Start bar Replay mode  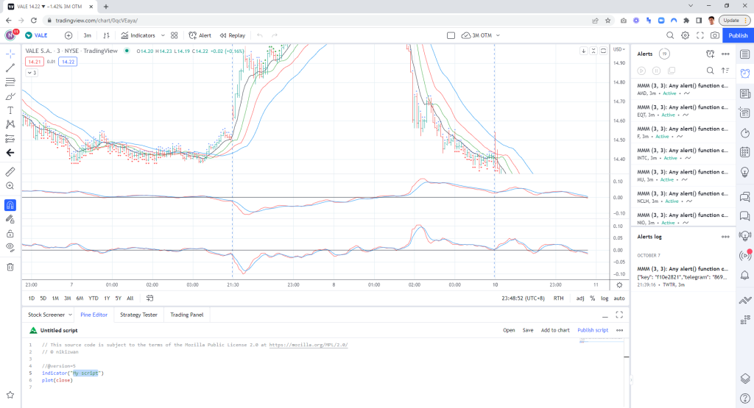(232, 35)
